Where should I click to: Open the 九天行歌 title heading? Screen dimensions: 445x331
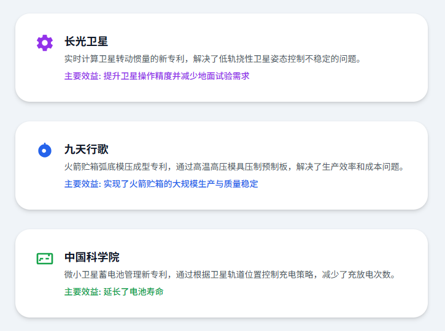86,150
